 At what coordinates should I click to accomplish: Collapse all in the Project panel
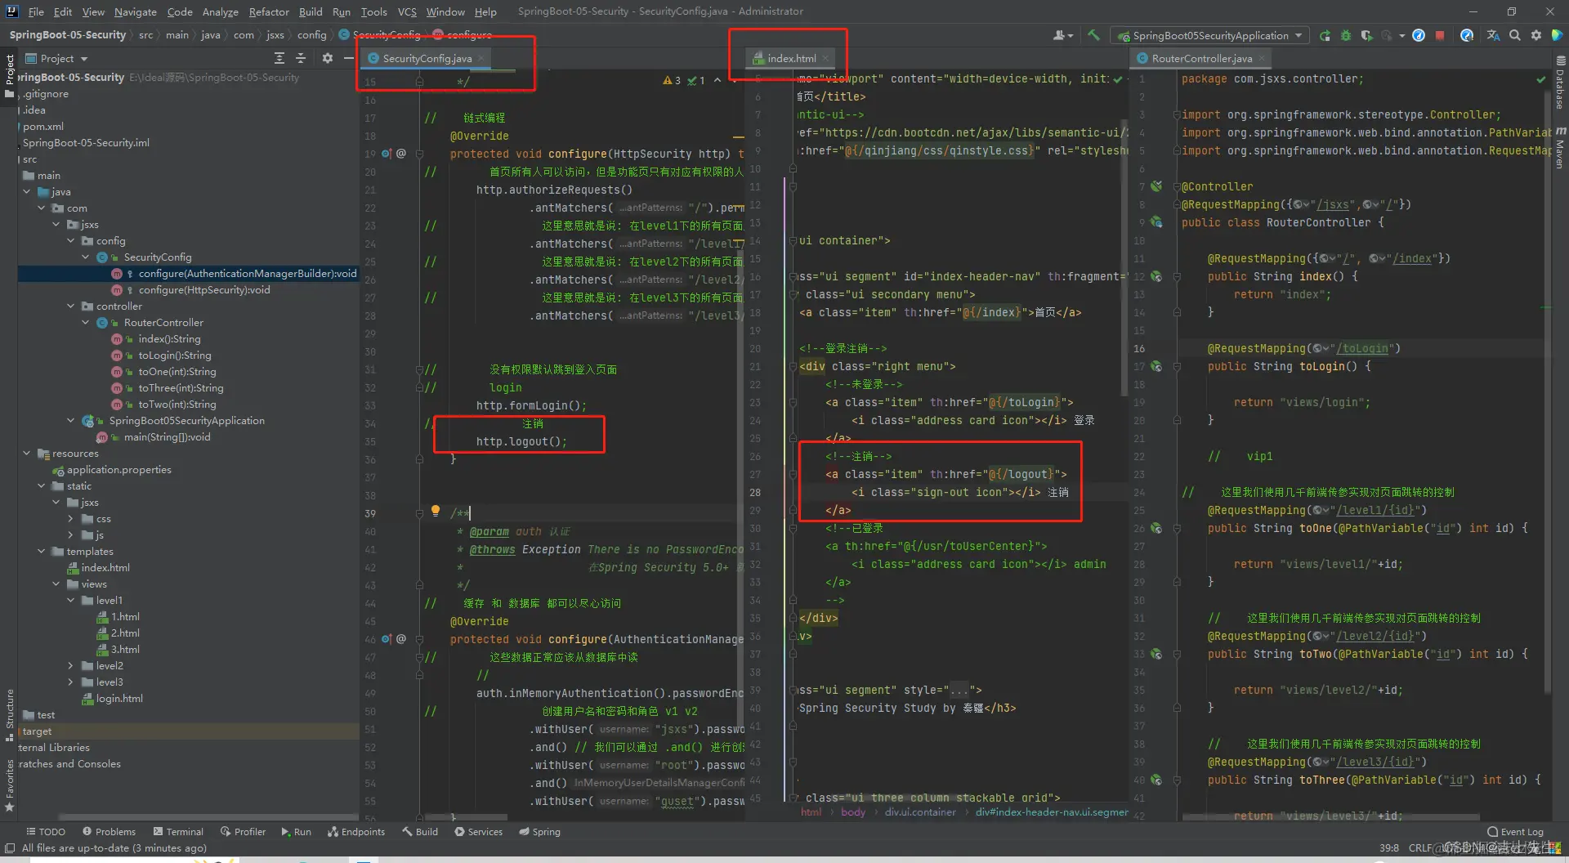click(x=301, y=58)
